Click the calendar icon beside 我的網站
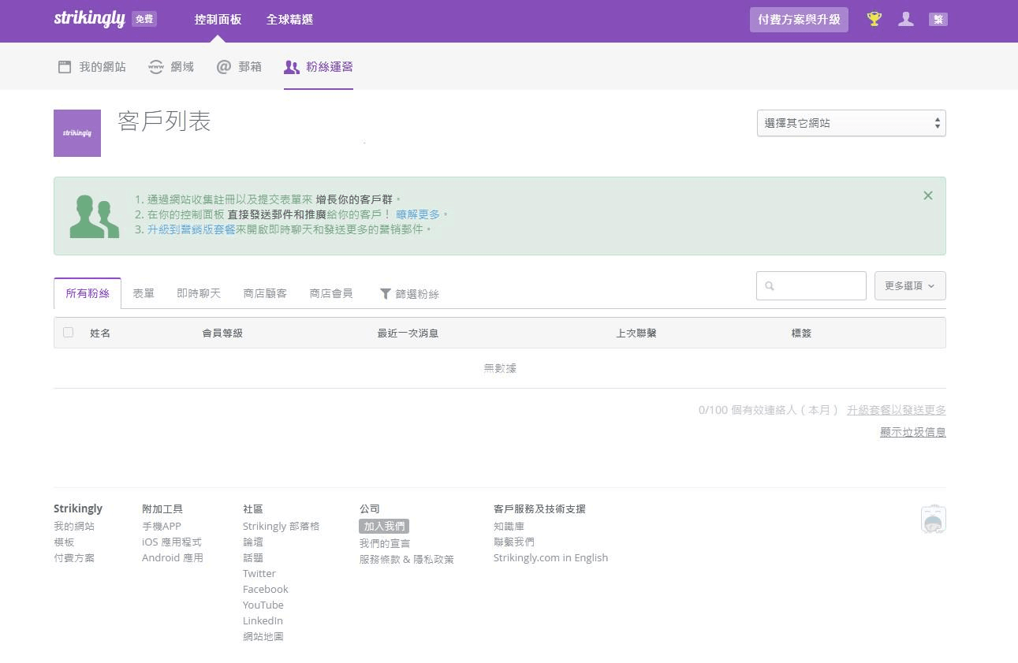 (64, 66)
